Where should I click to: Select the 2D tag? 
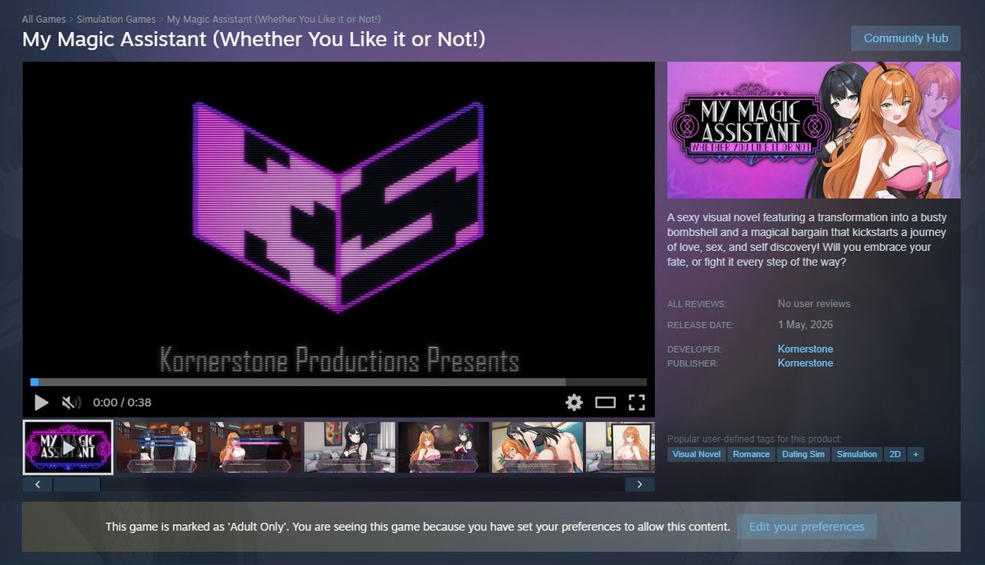point(895,454)
